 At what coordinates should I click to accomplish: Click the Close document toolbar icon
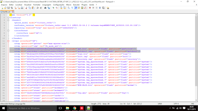point(15,8)
